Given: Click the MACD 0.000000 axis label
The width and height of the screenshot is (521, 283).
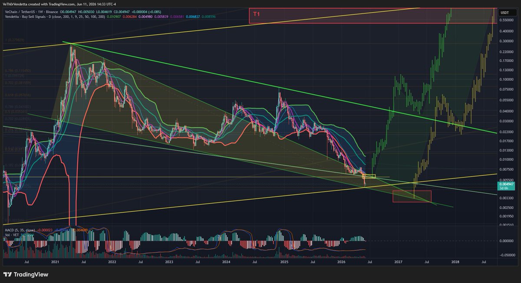Looking at the screenshot, I should pos(507,241).
